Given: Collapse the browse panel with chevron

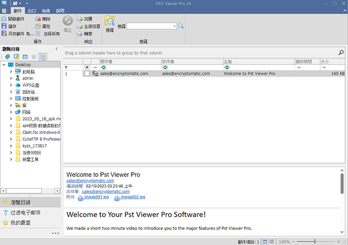Looking at the screenshot, I should click(x=57, y=49).
